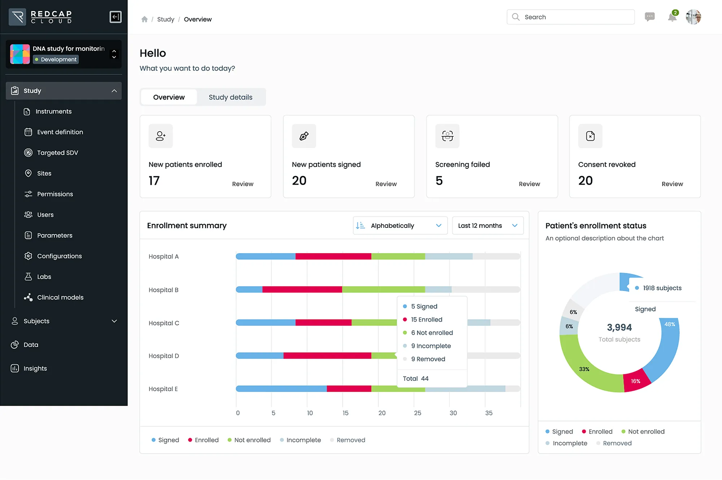Select the Sites section
The image size is (722, 480).
(44, 173)
